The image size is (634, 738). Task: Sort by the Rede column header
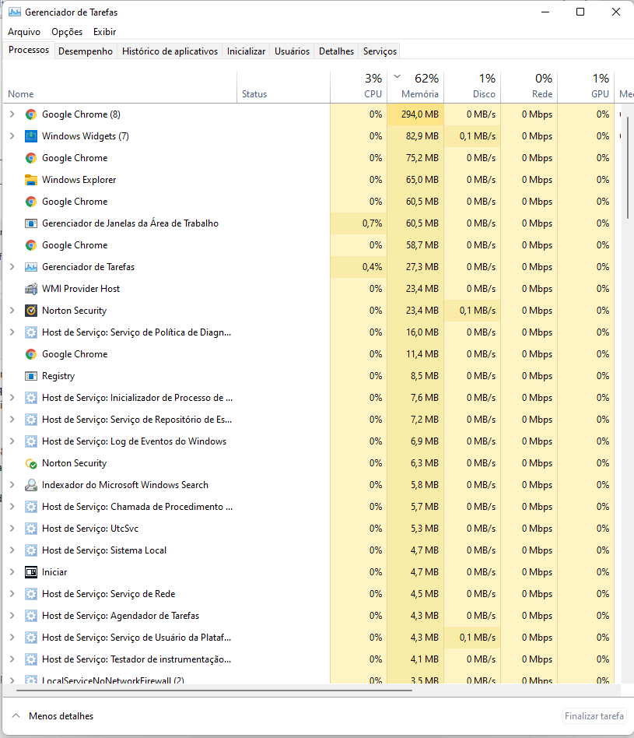529,87
